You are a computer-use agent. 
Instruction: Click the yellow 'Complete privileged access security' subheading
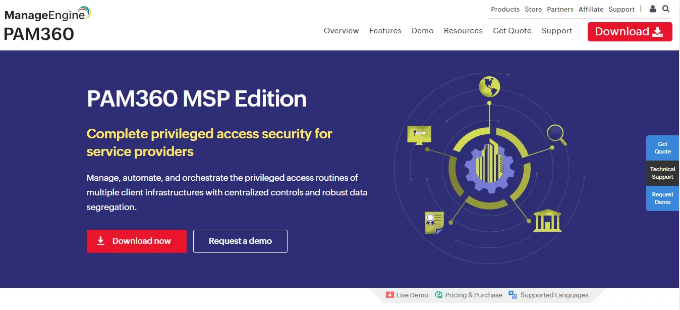[209, 142]
